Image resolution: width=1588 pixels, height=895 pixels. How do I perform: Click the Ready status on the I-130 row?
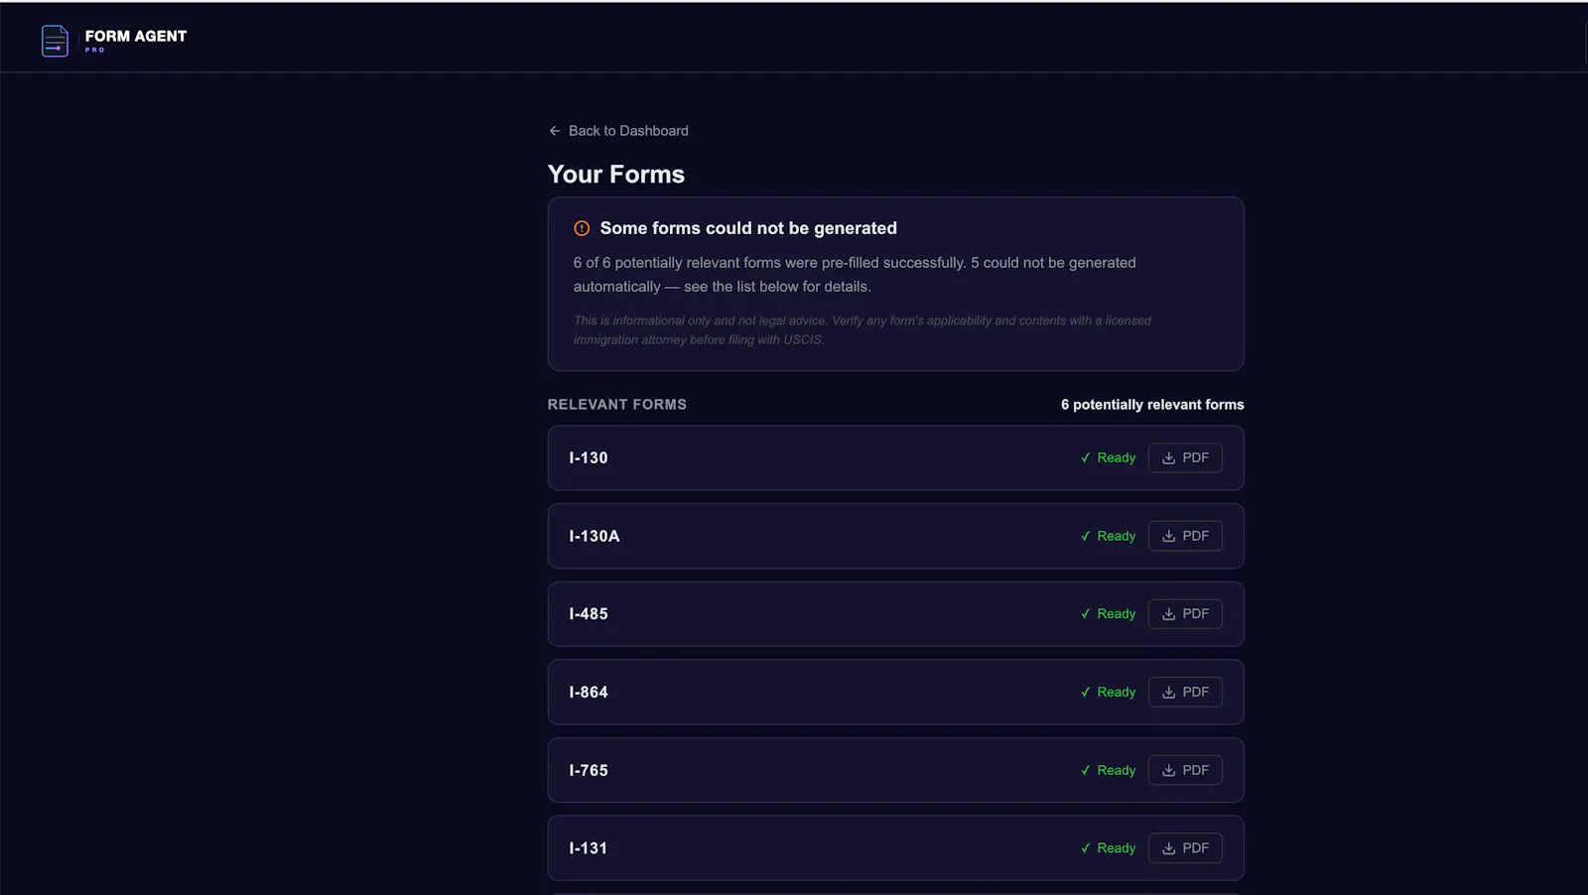pos(1108,457)
